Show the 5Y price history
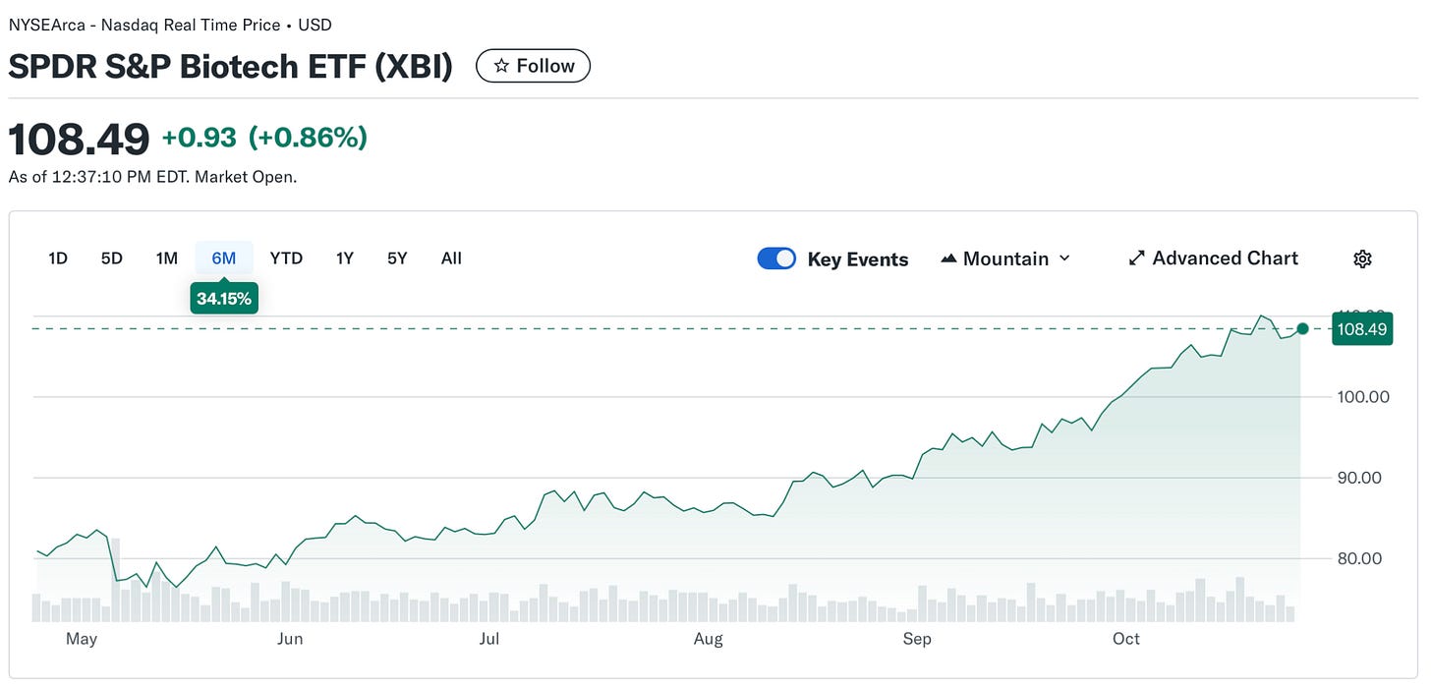This screenshot has height=688, width=1431. point(397,258)
